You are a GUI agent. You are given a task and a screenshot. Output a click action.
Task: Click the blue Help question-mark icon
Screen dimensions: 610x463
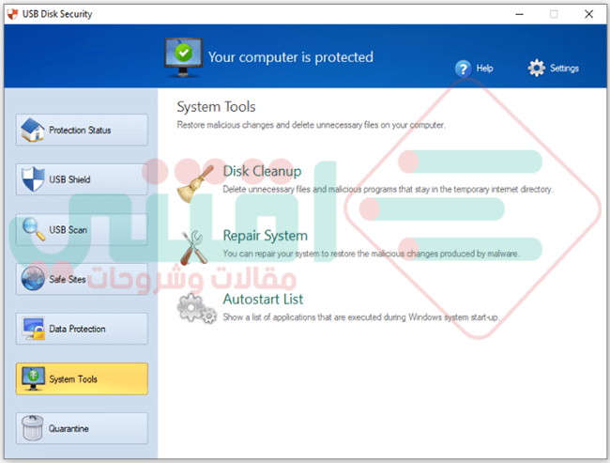pyautogui.click(x=463, y=69)
